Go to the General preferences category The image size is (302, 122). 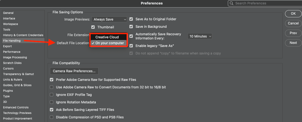point(8,13)
